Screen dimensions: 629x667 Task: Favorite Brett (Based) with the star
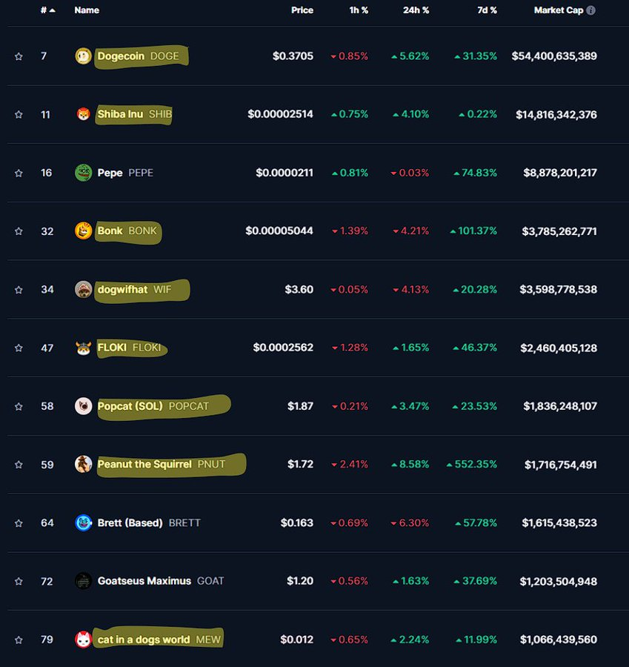point(19,522)
